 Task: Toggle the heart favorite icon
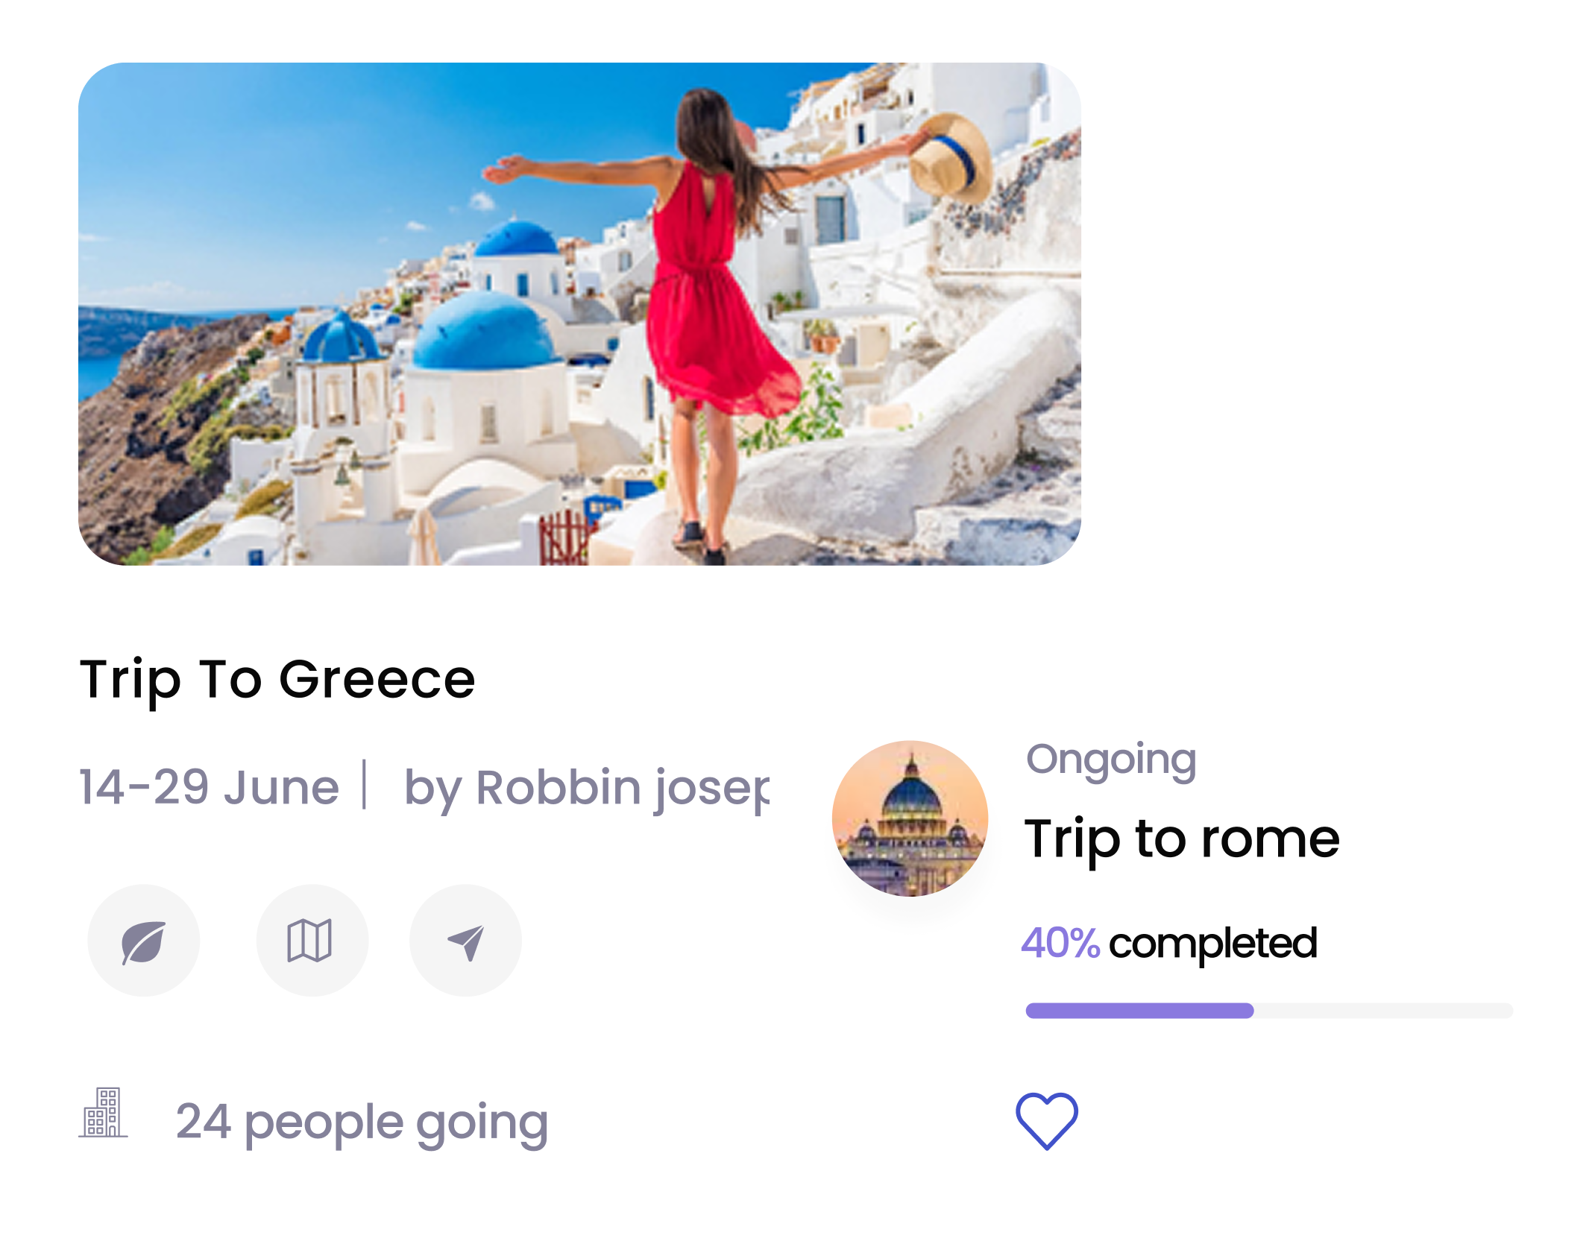1046,1120
